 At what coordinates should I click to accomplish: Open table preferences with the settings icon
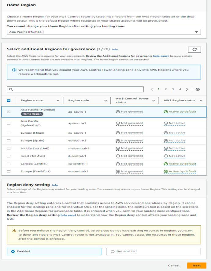tap(198, 89)
